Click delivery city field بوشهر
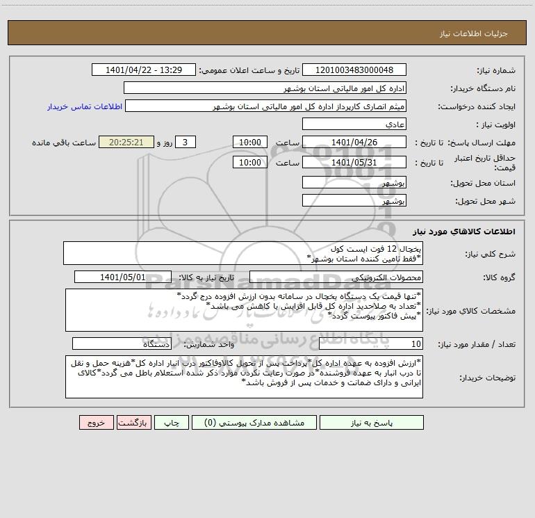This screenshot has height=518, width=535. (354, 200)
